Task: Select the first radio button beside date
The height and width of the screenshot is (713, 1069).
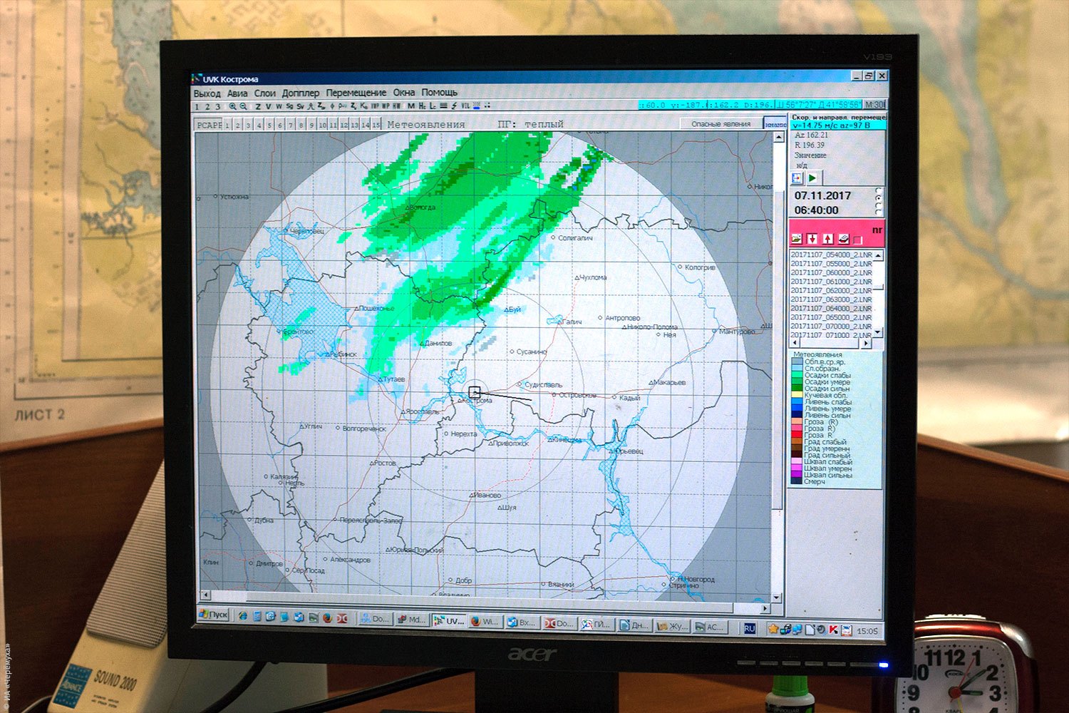Action: tap(878, 190)
